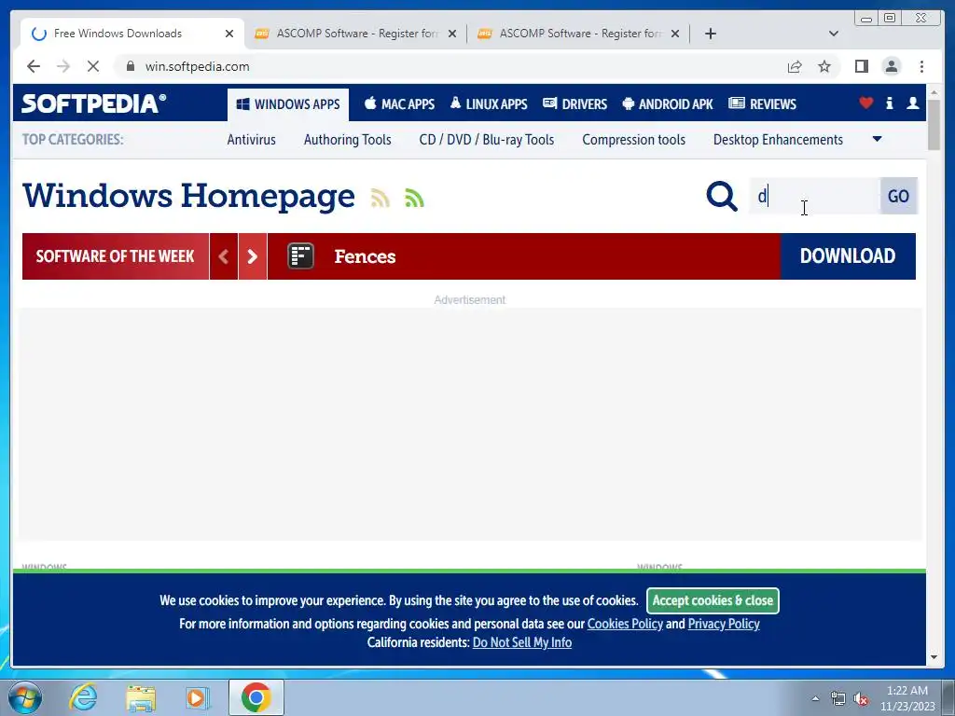Image resolution: width=955 pixels, height=716 pixels.
Task: Open the Desktop Enhancements category
Action: tap(778, 140)
